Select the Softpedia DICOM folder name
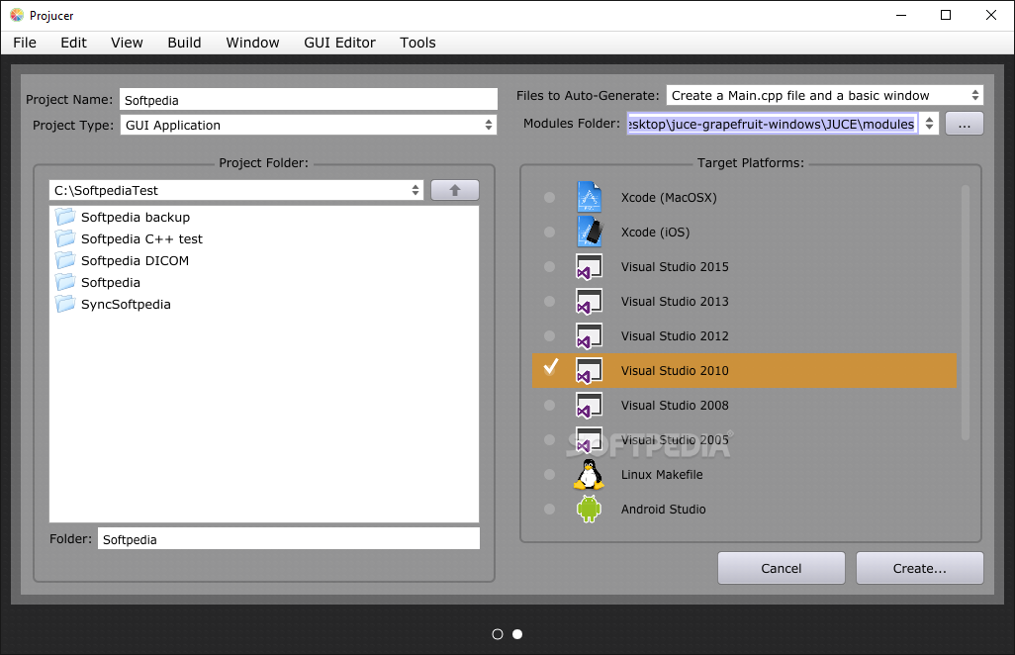 (135, 261)
